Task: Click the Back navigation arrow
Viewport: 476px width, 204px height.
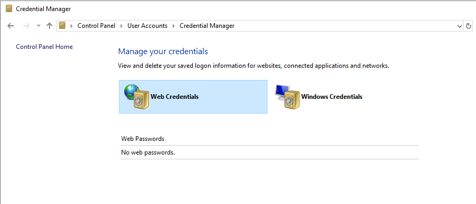Action: 11,26
